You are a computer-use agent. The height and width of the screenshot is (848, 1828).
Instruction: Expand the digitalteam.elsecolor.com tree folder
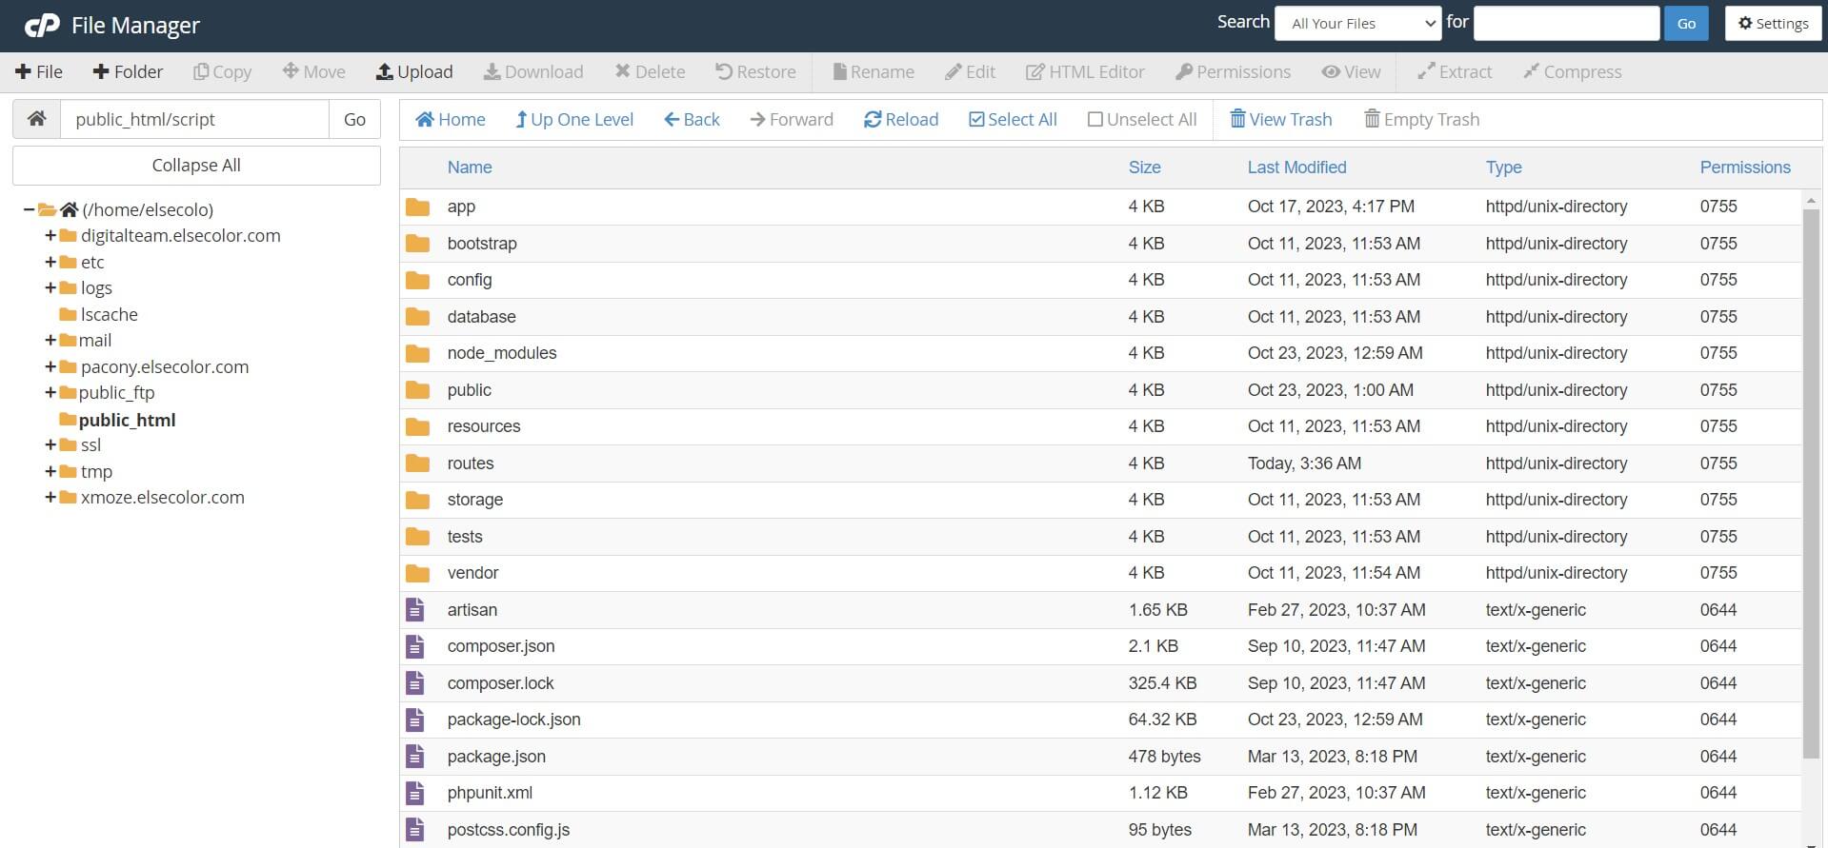click(50, 235)
